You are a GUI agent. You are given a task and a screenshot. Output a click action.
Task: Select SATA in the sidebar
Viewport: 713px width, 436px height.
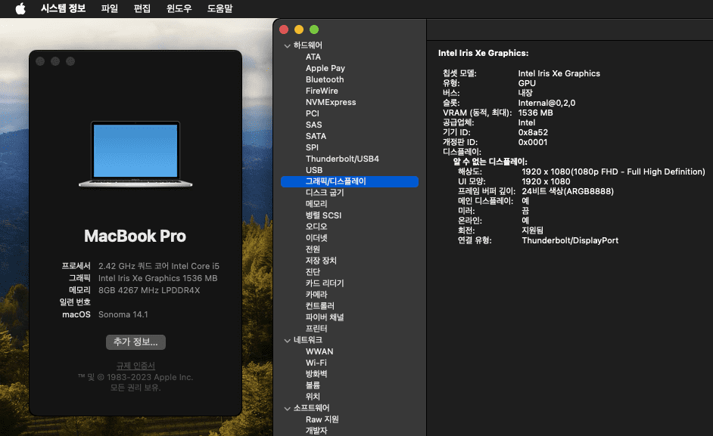point(316,136)
